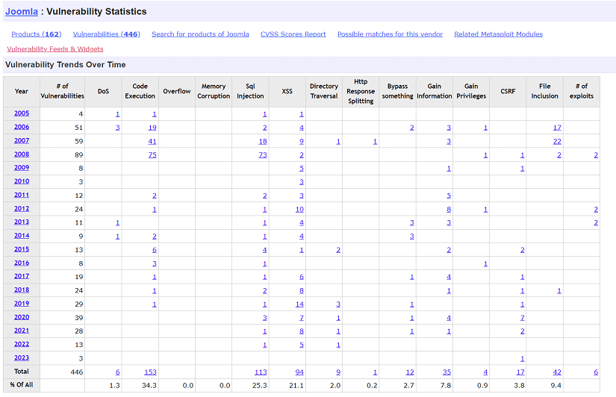Open 2008 Sql Injection count 73
This screenshot has width=616, height=397.
(x=262, y=155)
